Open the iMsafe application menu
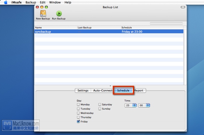The width and height of the screenshot is (204, 135). (x=17, y=2)
